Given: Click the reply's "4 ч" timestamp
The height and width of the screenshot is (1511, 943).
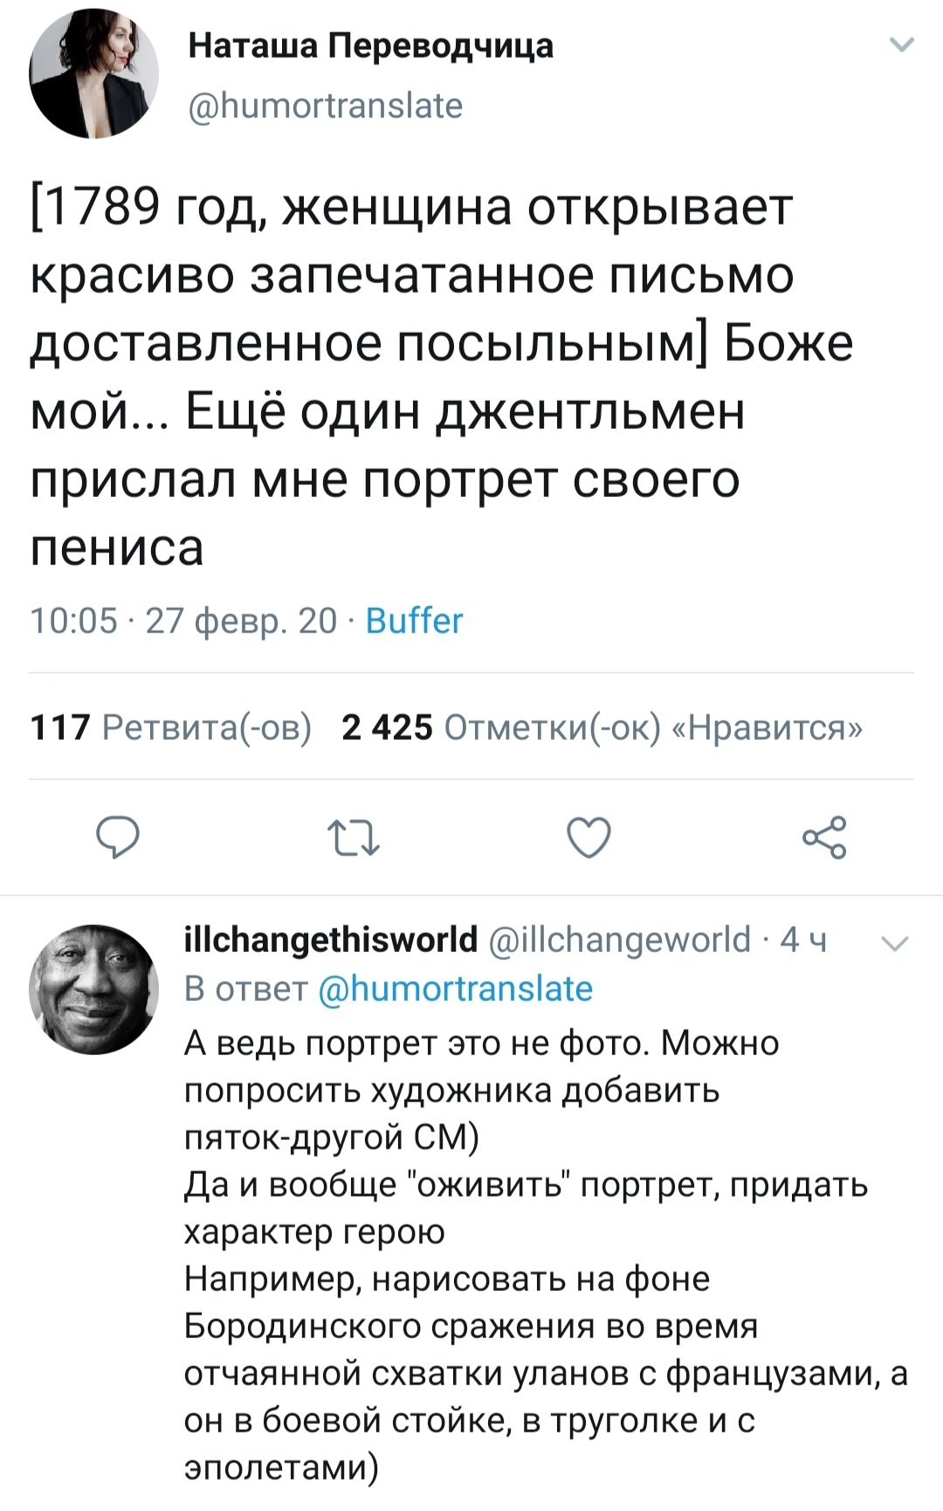Looking at the screenshot, I should (x=802, y=940).
